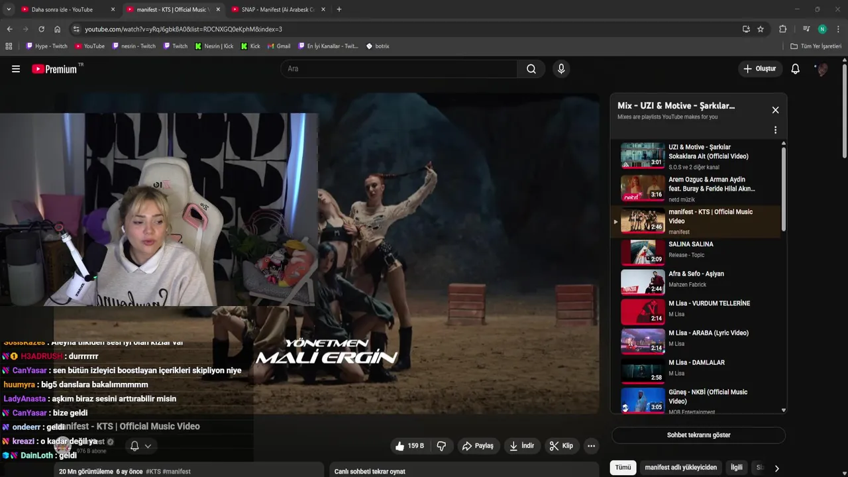848x477 pixels.
Task: Open the tab search dropdown arrow
Action: [9, 9]
